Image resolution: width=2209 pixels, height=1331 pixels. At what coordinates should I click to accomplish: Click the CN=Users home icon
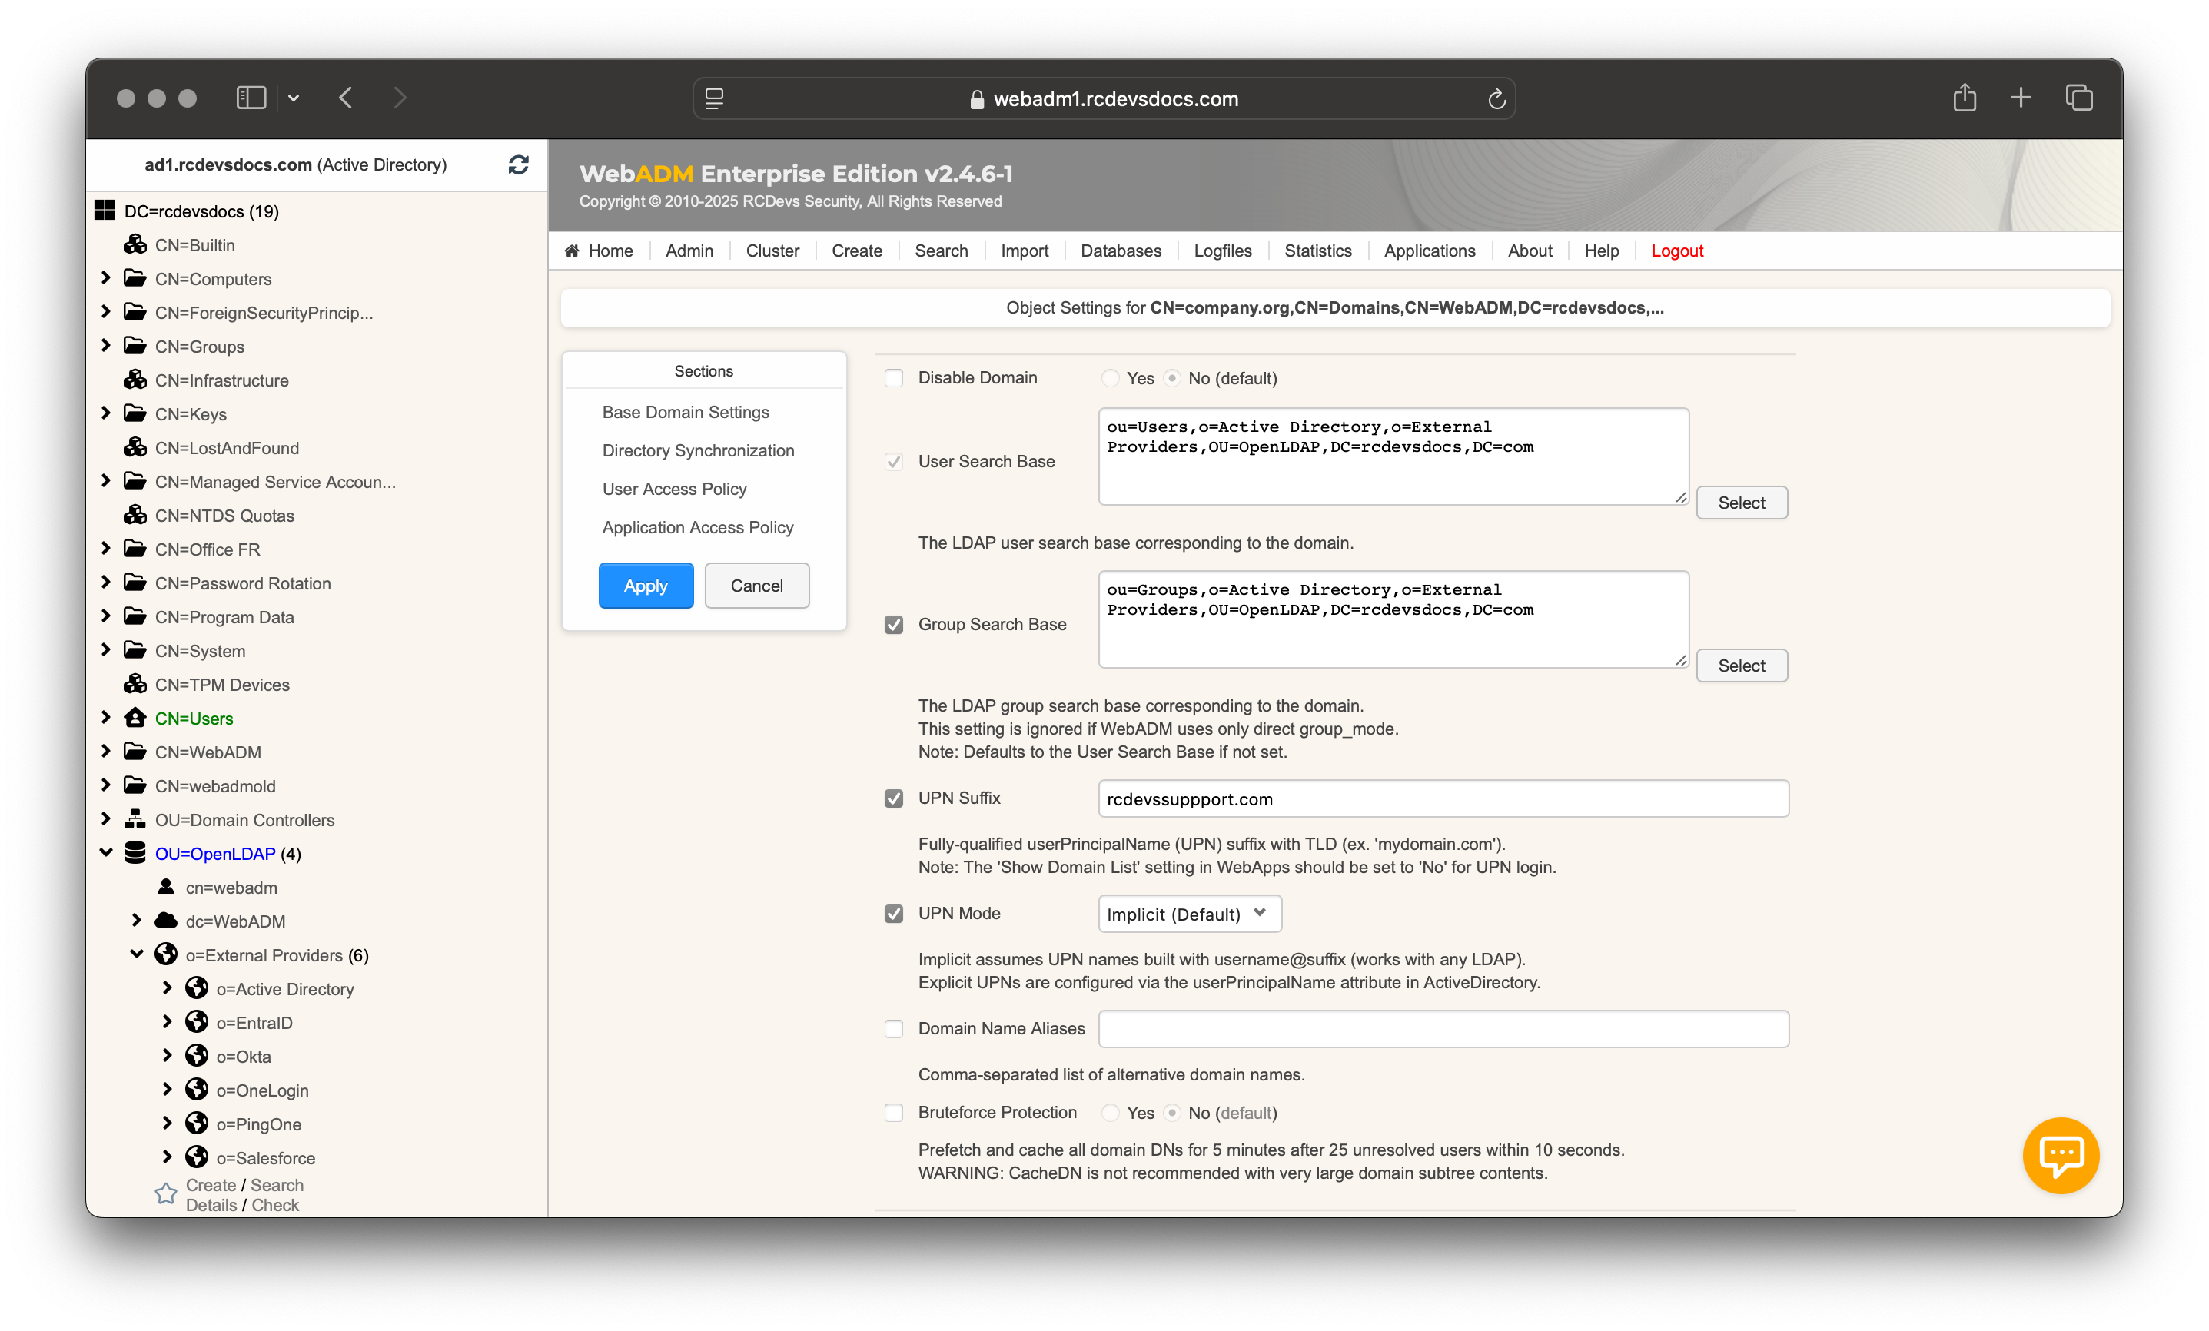point(135,717)
